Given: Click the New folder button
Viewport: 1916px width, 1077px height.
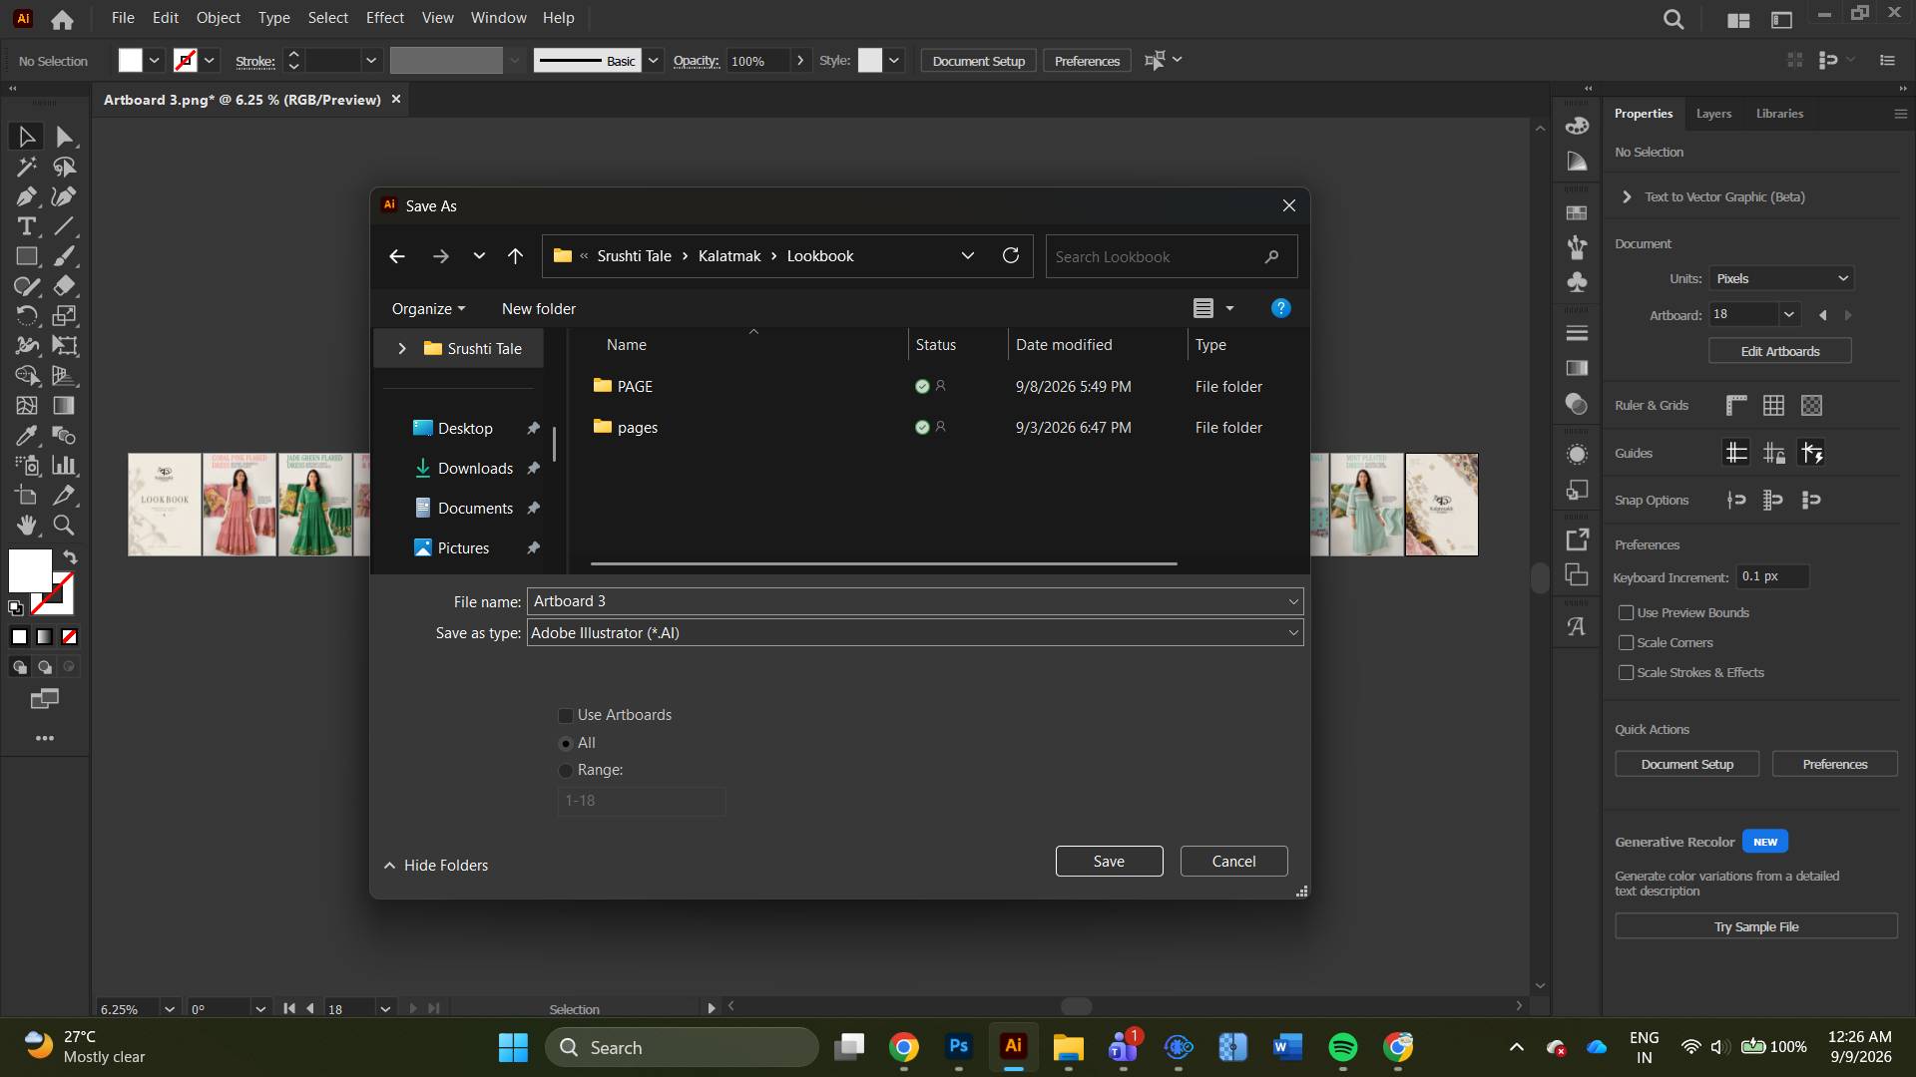Looking at the screenshot, I should 539,309.
